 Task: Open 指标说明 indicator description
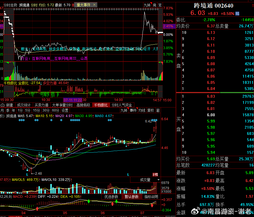coord(151,197)
